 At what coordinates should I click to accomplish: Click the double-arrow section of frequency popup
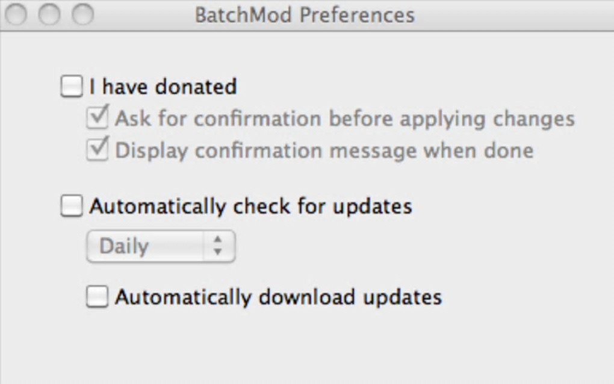[218, 246]
